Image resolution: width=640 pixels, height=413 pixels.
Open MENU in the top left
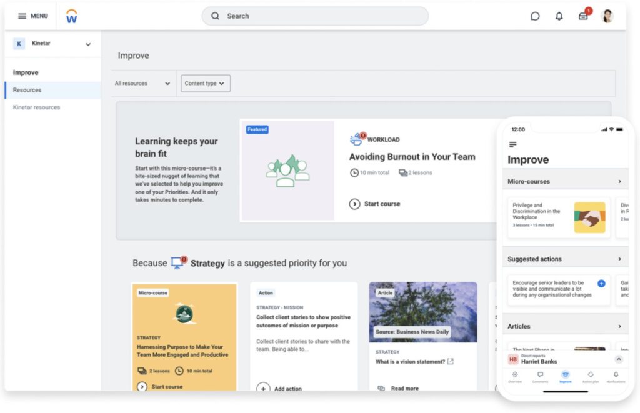pyautogui.click(x=32, y=16)
